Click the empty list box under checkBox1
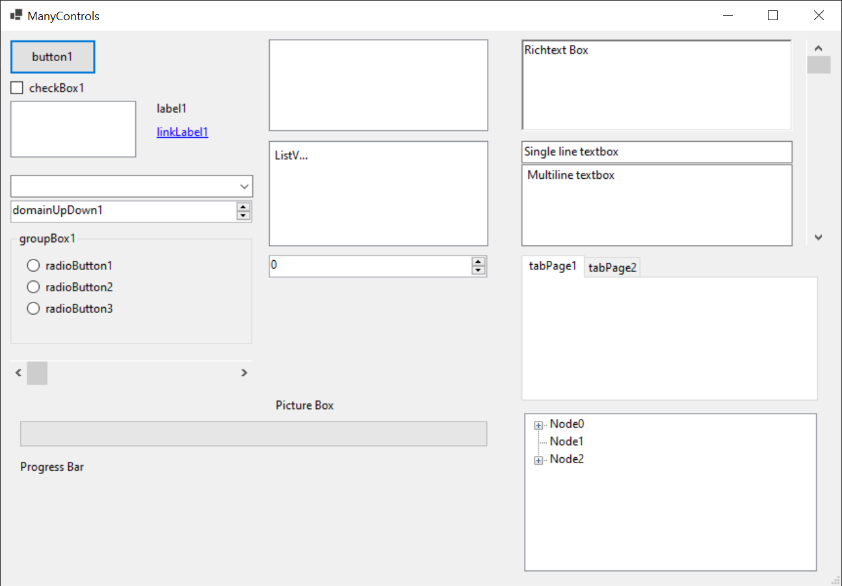The width and height of the screenshot is (842, 586). [73, 129]
